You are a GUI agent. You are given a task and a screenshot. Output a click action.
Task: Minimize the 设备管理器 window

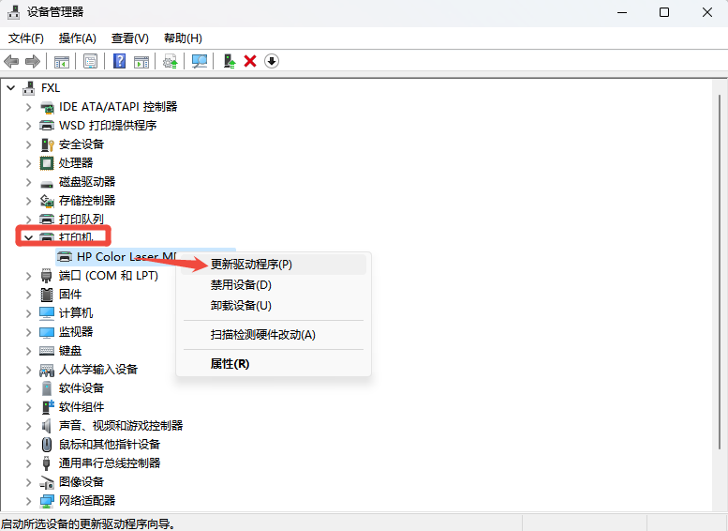click(622, 12)
